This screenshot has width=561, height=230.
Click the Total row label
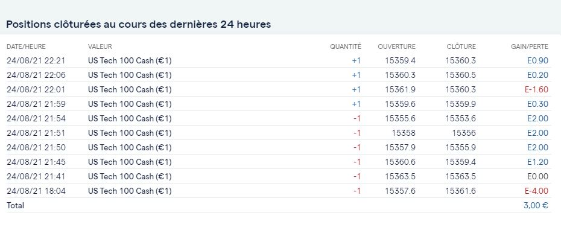tap(16, 206)
